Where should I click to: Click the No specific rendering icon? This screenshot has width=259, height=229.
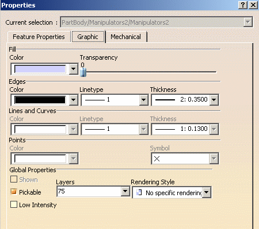pyautogui.click(x=139, y=192)
